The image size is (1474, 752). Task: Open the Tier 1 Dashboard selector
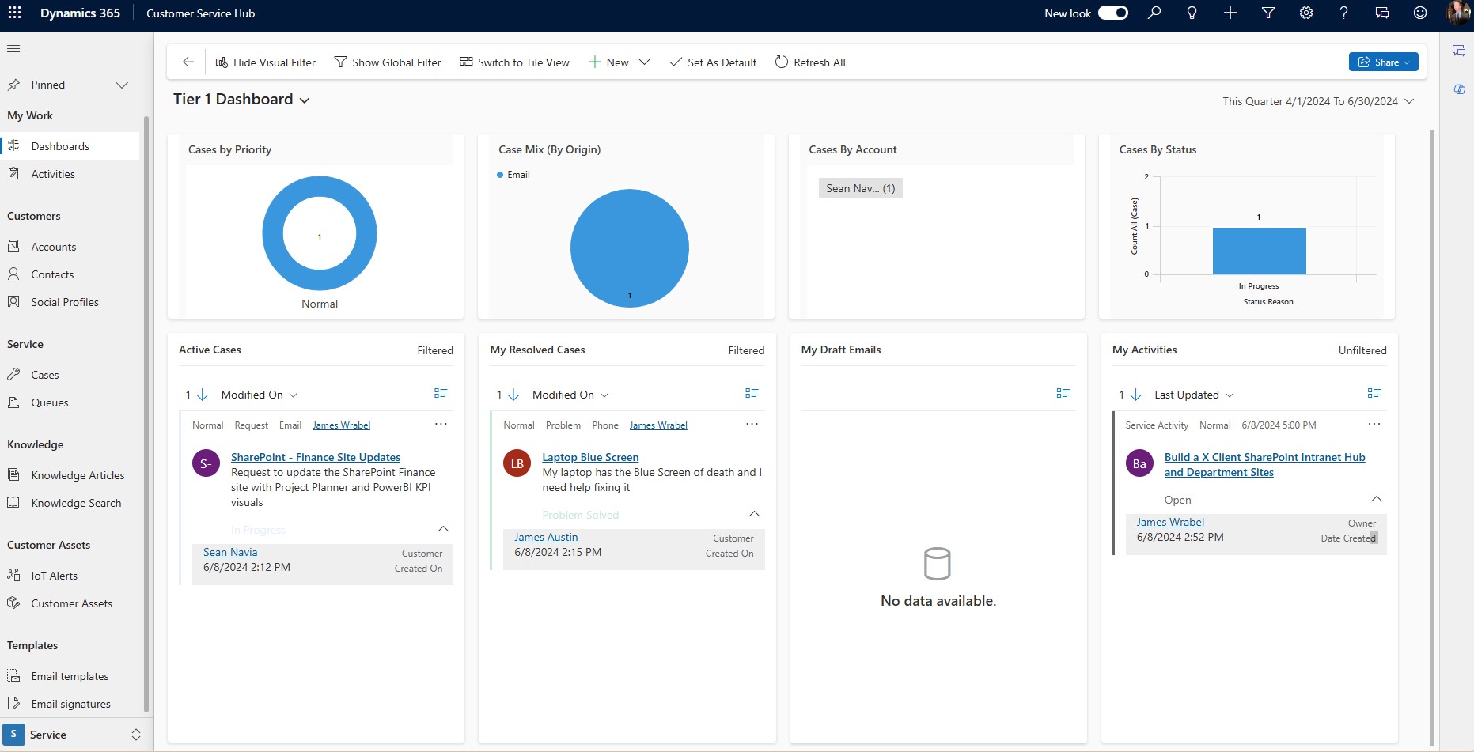[x=241, y=100]
